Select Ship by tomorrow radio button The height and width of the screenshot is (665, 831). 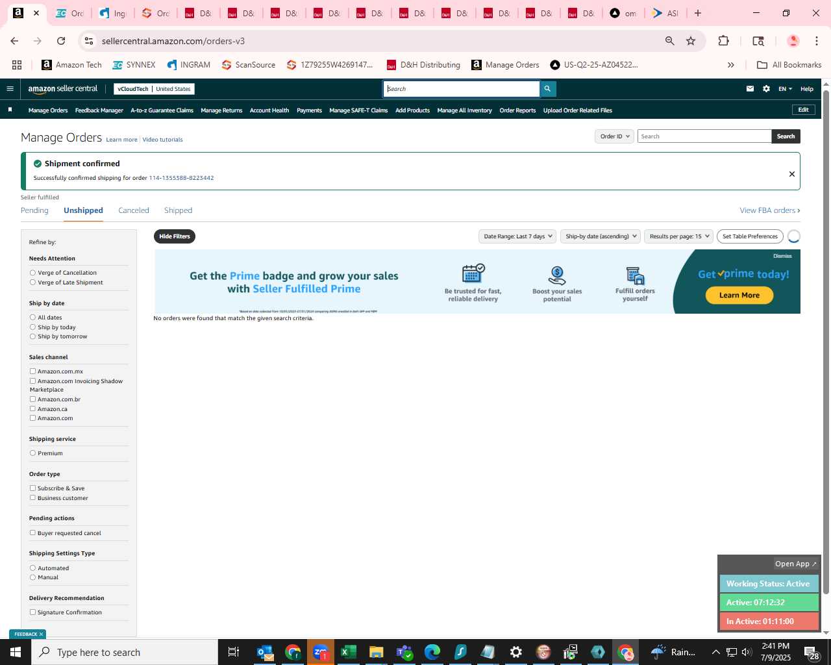[x=32, y=336]
